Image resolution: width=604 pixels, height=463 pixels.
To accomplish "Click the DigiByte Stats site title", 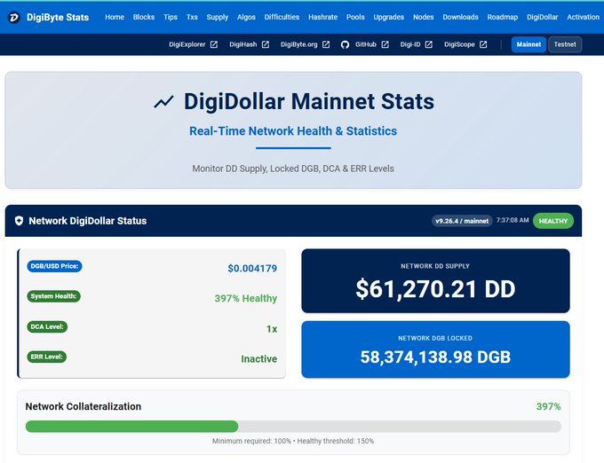I will tap(58, 18).
